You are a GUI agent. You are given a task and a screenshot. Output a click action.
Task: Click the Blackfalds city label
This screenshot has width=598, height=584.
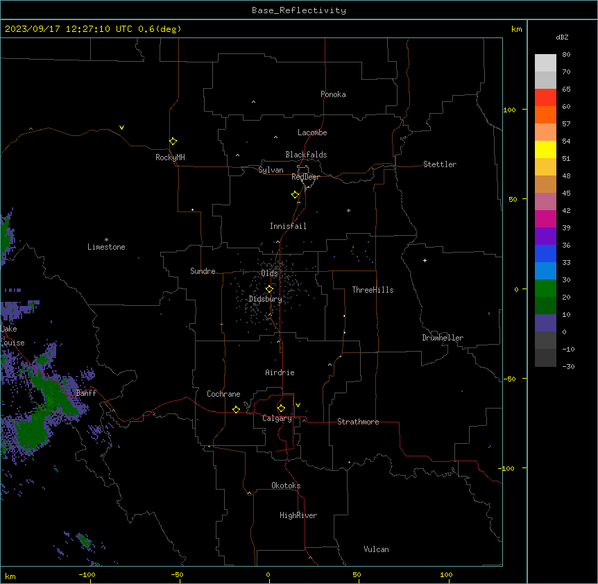306,155
